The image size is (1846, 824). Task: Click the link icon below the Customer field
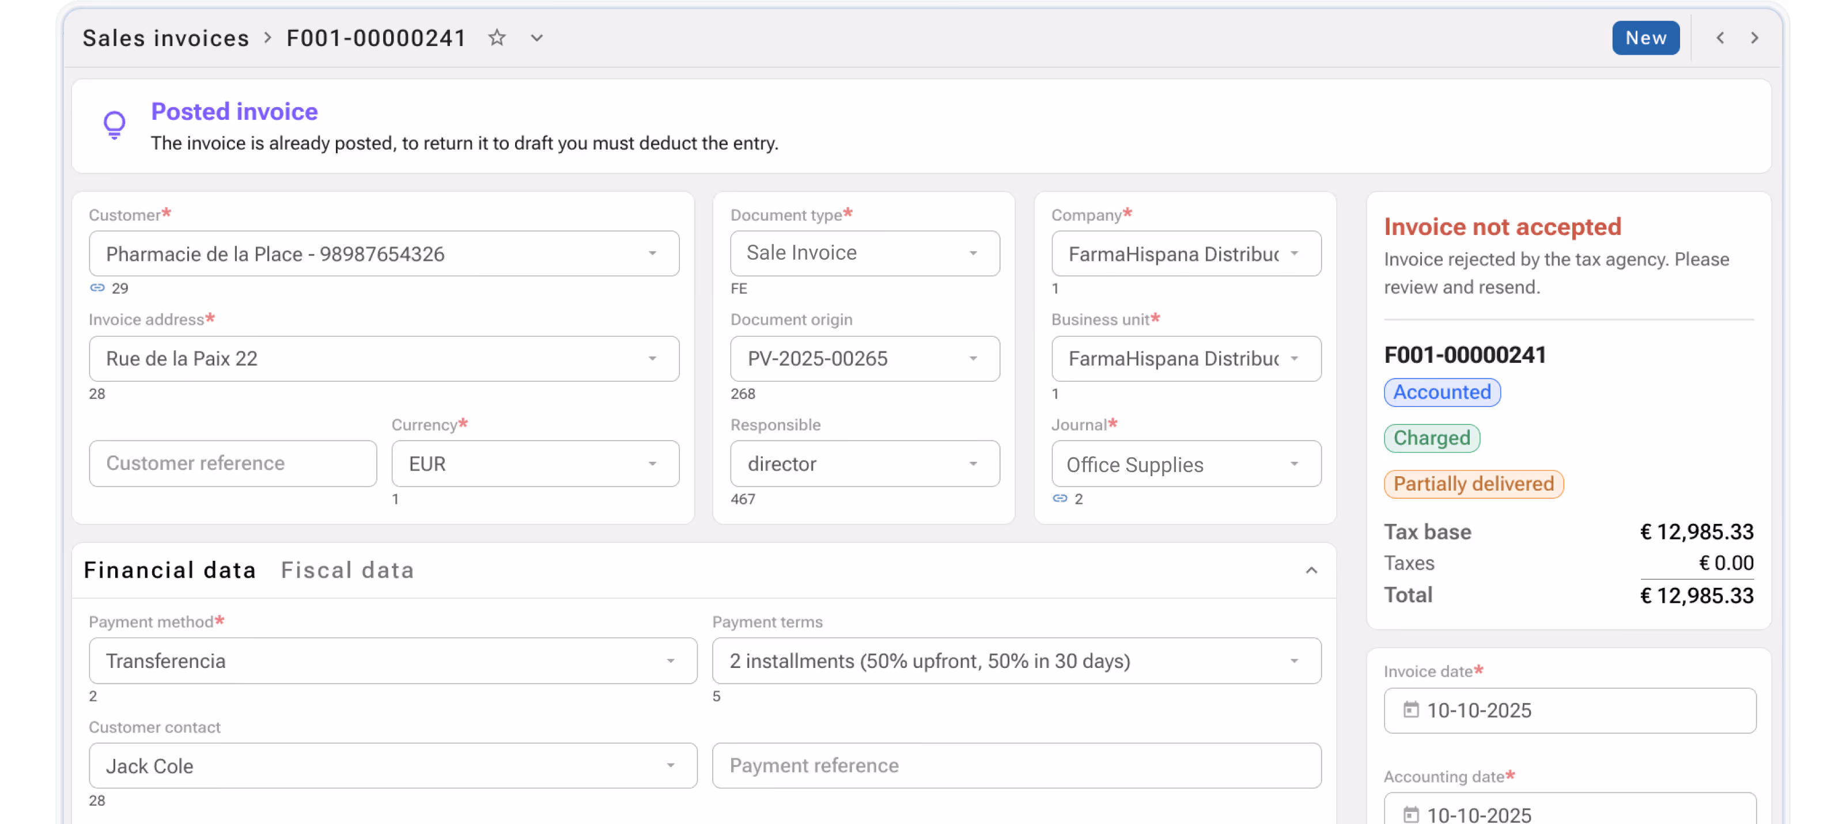click(x=97, y=288)
